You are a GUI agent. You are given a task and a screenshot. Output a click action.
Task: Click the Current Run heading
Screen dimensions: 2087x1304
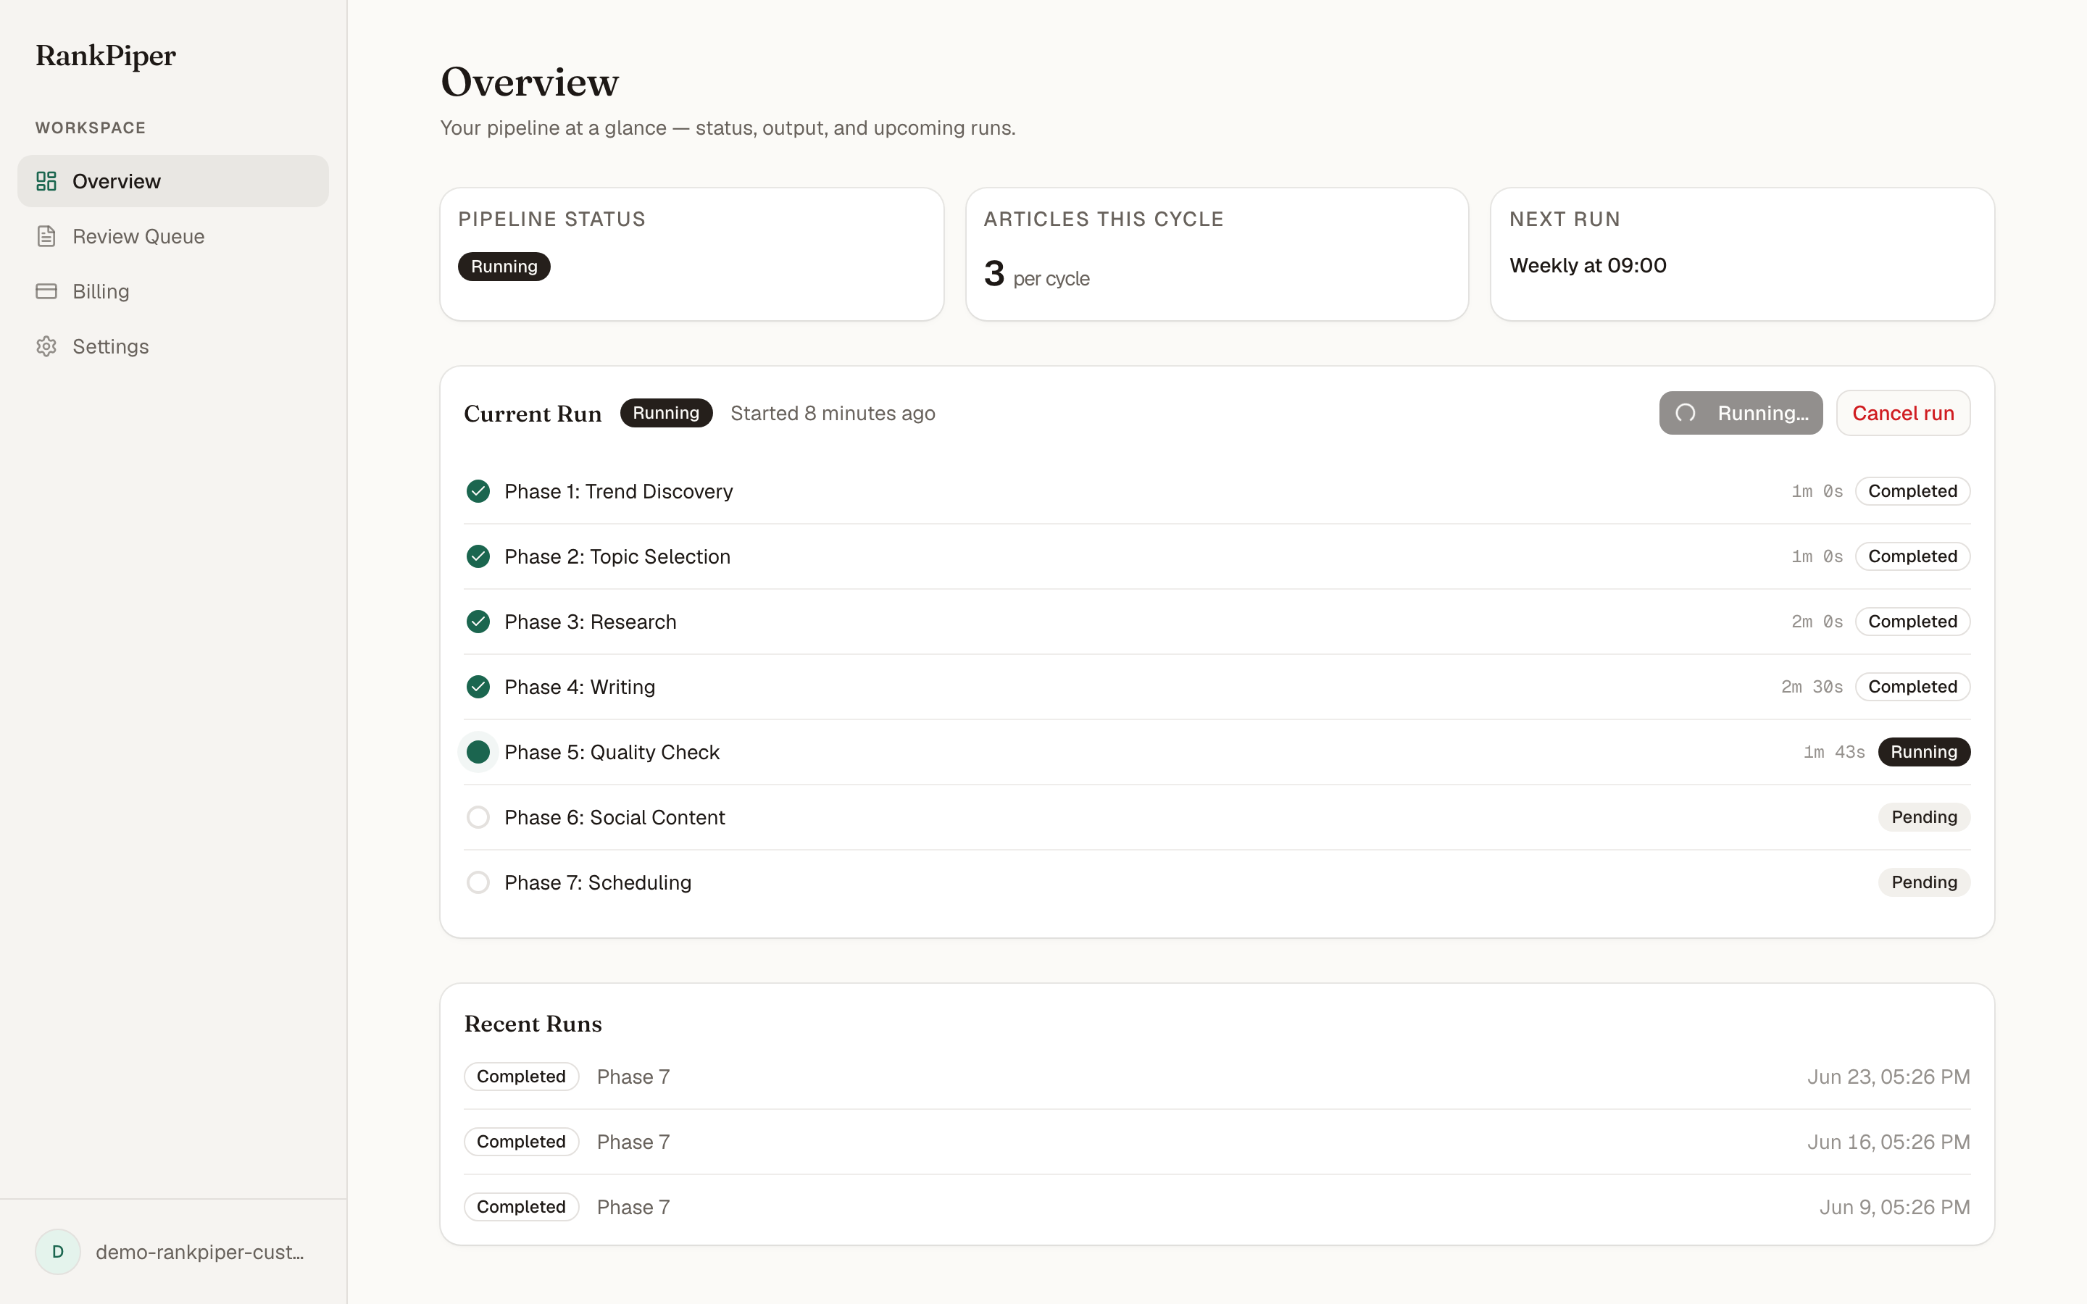point(533,413)
